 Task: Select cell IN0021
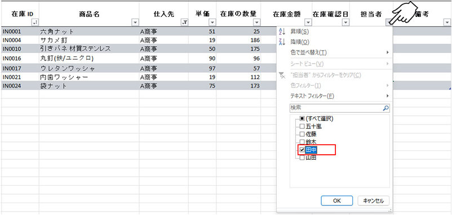pos(20,77)
